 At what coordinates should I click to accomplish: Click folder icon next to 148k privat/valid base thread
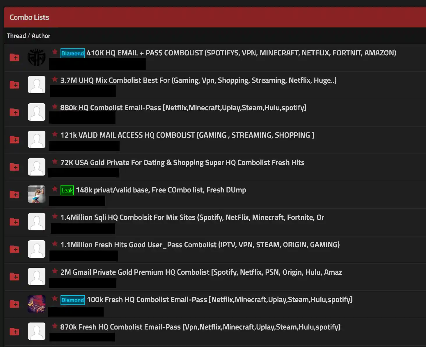14,194
